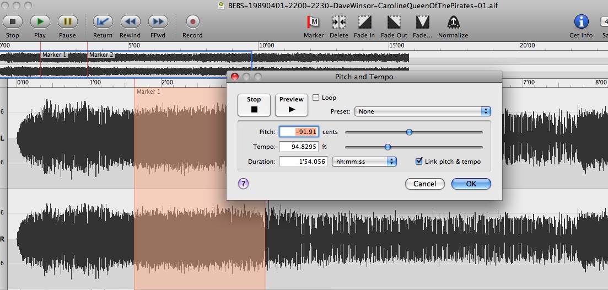Click the Pause toolbar icon

click(x=67, y=22)
